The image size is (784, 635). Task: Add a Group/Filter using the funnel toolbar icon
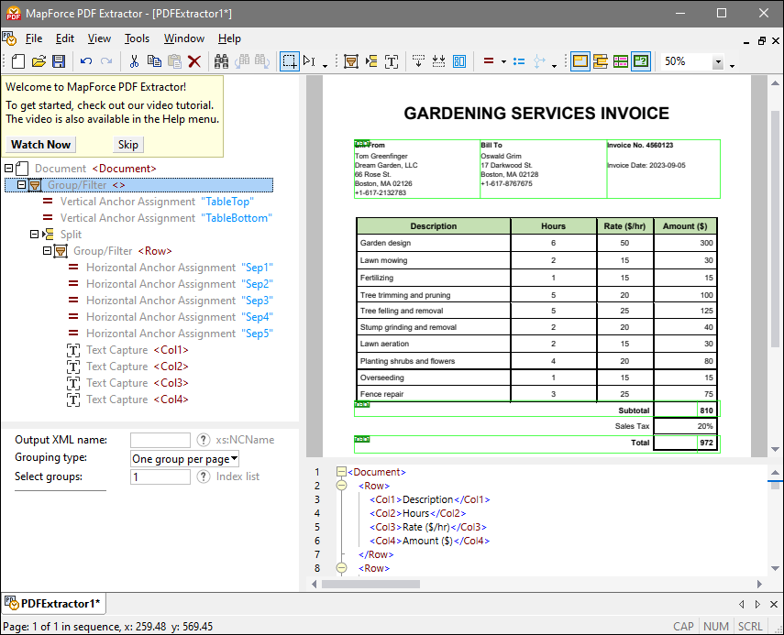[x=350, y=61]
